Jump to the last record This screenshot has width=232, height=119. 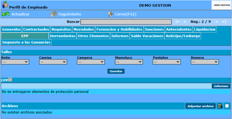[x=224, y=22]
